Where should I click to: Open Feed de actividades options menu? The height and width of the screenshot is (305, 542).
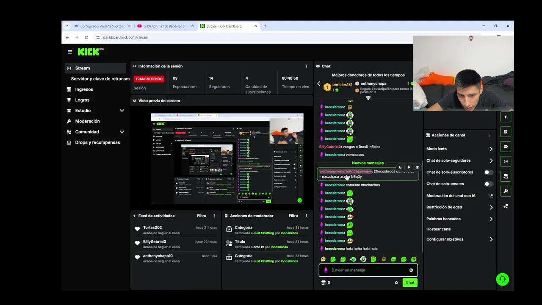tap(215, 216)
